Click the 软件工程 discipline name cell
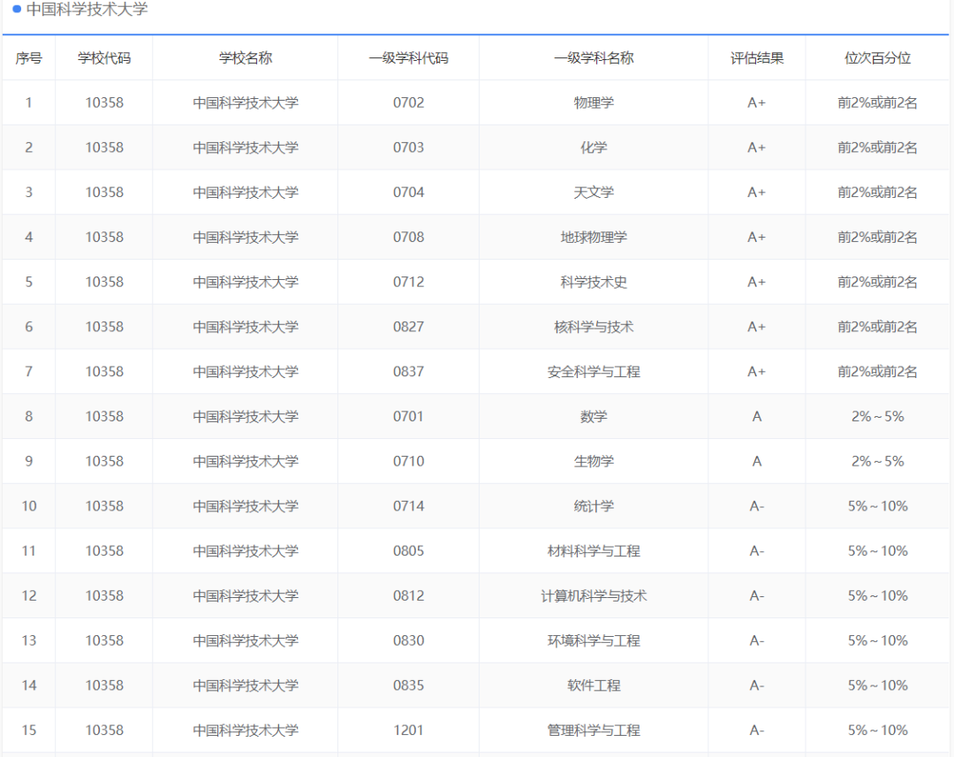Viewport: 954px width, 757px height. click(594, 685)
